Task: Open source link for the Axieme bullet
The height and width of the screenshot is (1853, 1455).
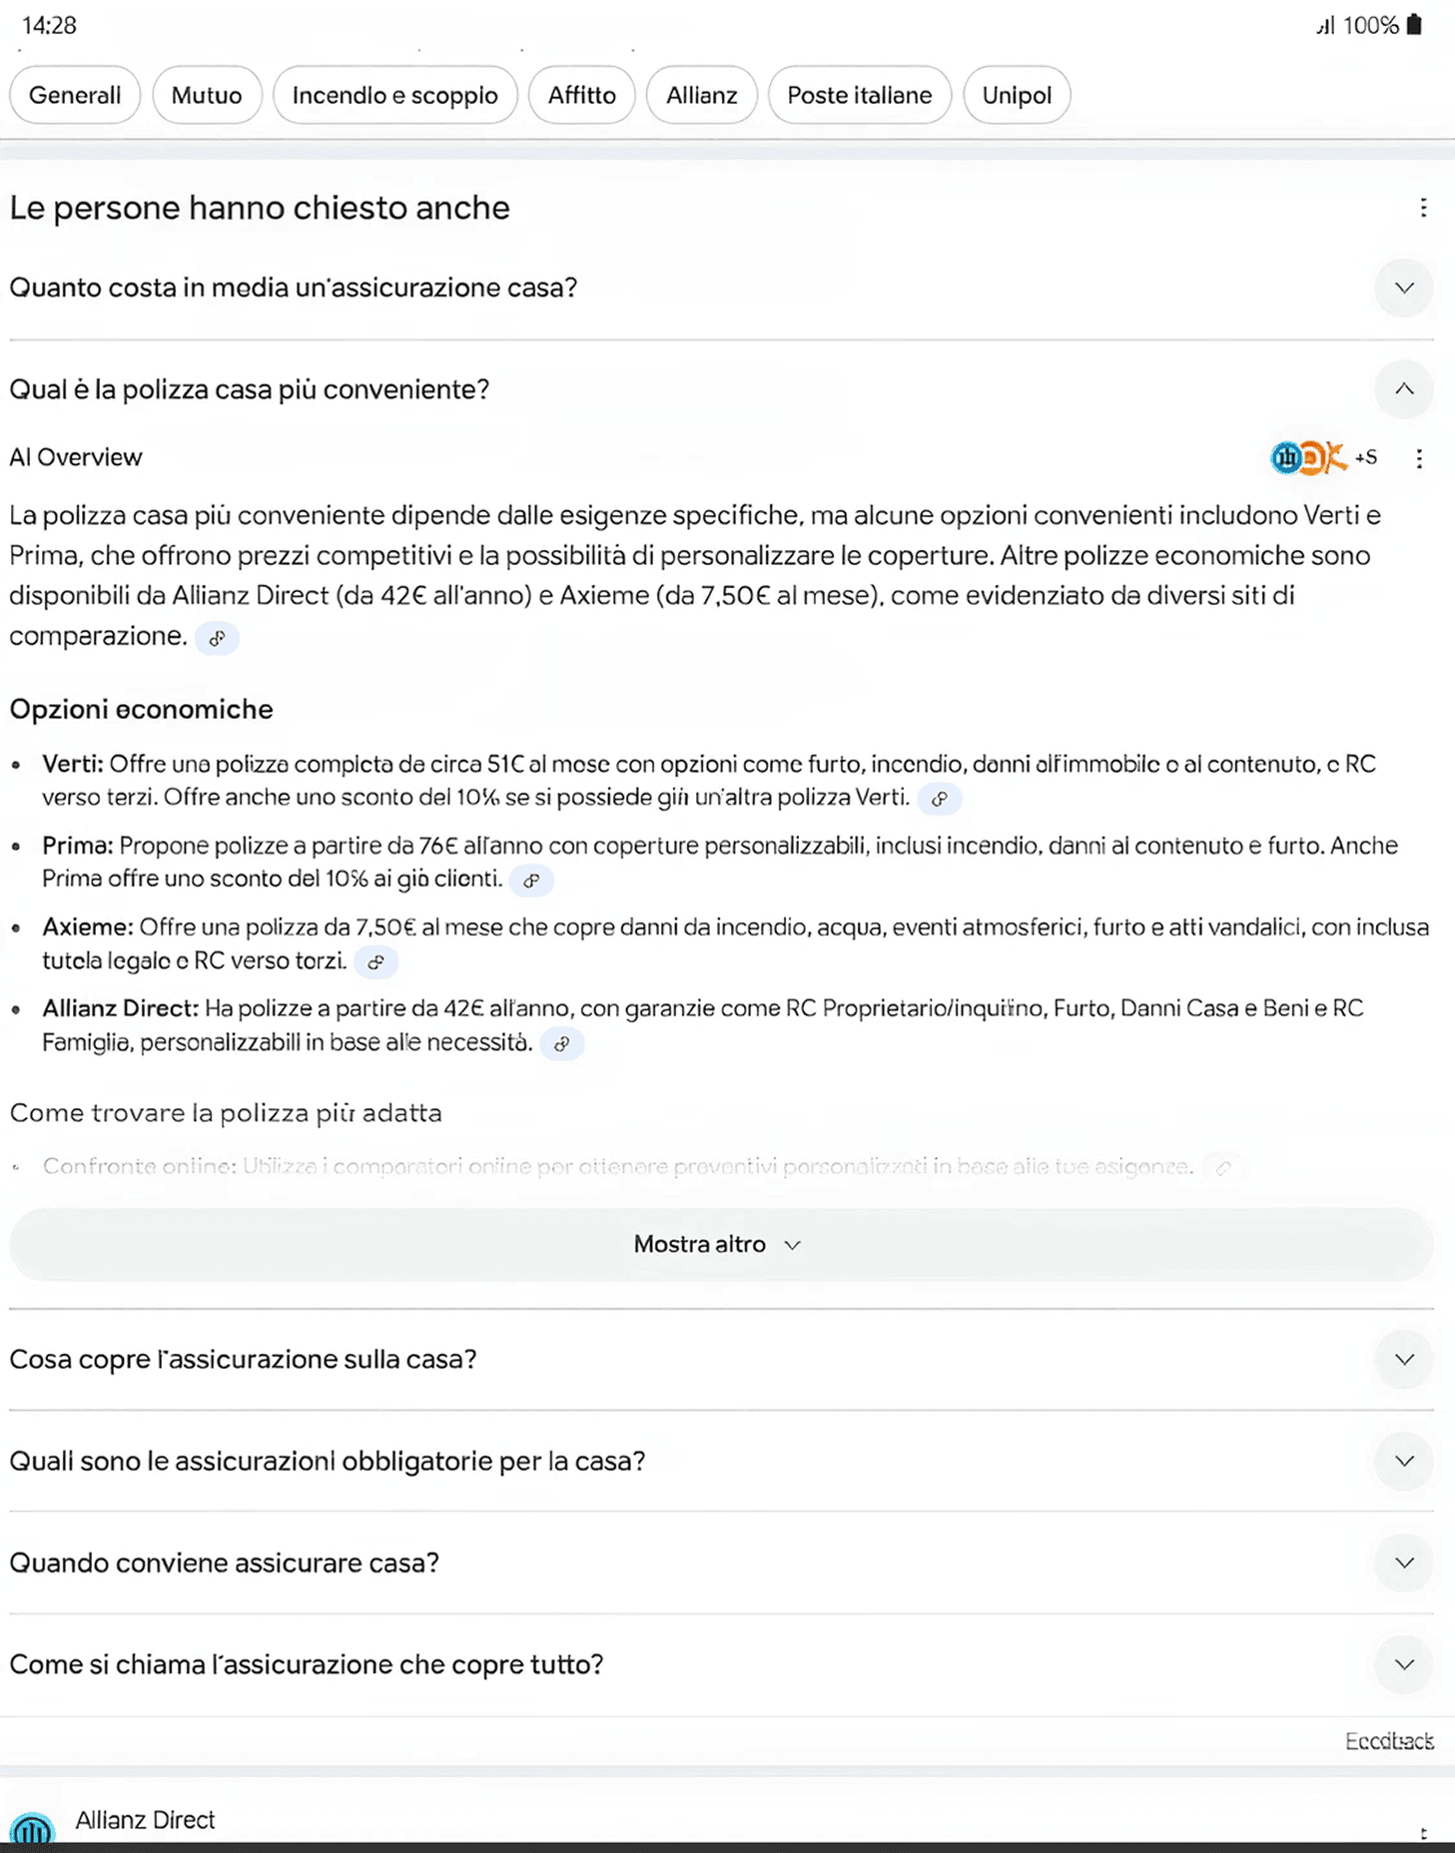Action: tap(375, 962)
